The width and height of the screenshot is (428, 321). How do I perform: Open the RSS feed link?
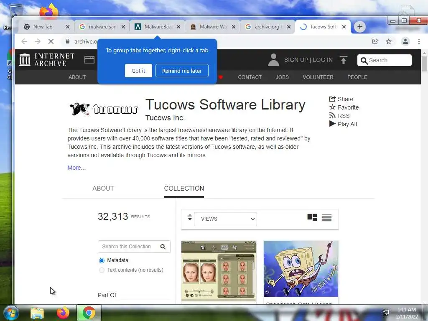coord(339,116)
